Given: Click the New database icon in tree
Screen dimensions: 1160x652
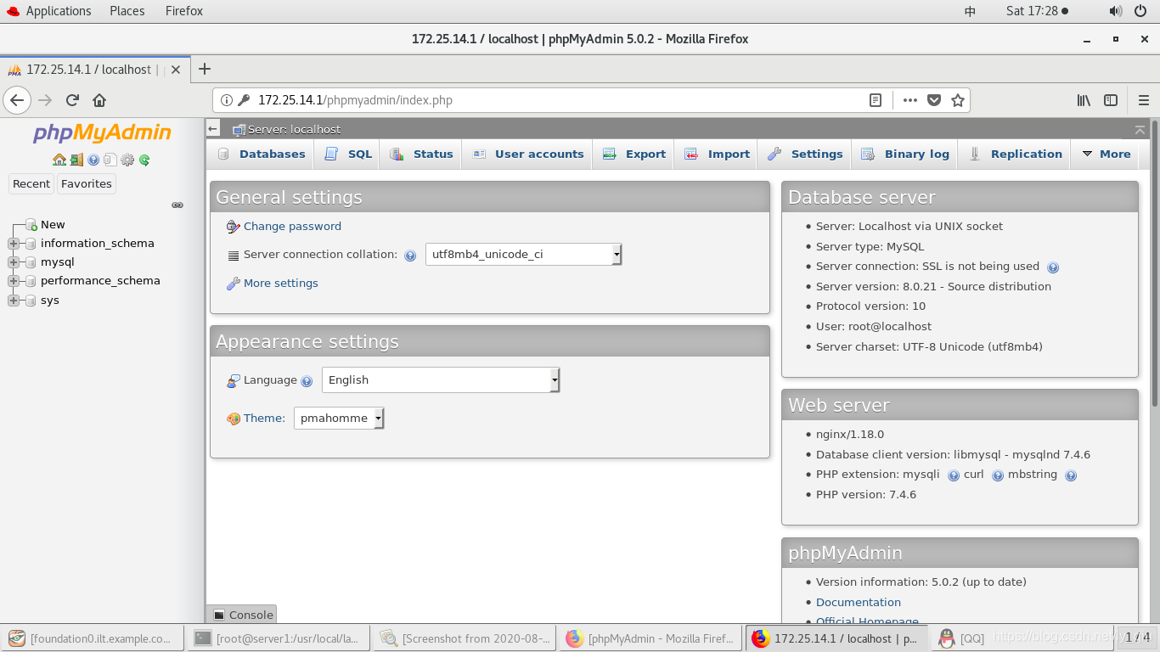Looking at the screenshot, I should 31,225.
